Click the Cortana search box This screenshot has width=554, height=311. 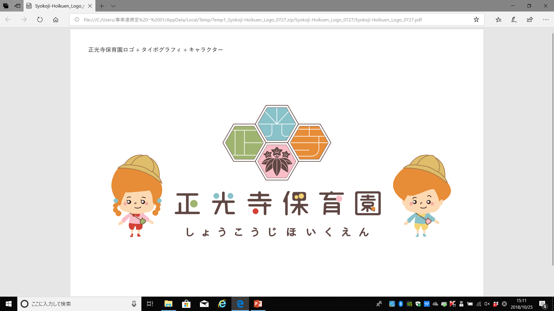tap(79, 304)
